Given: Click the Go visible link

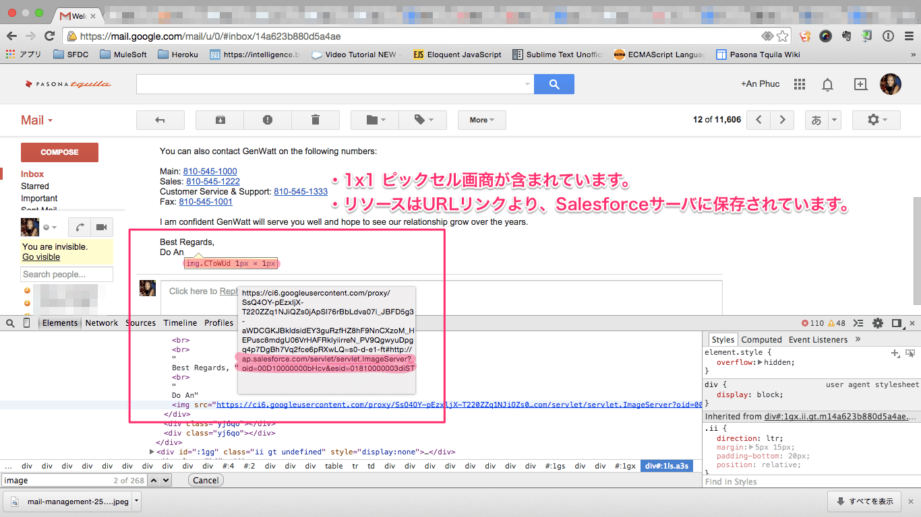Looking at the screenshot, I should [41, 257].
